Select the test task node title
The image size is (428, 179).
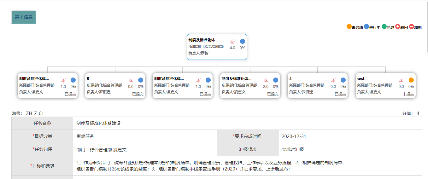click(x=361, y=78)
